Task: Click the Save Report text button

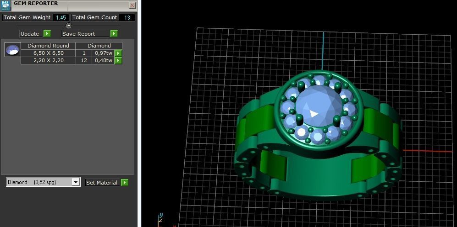Action: (85, 34)
